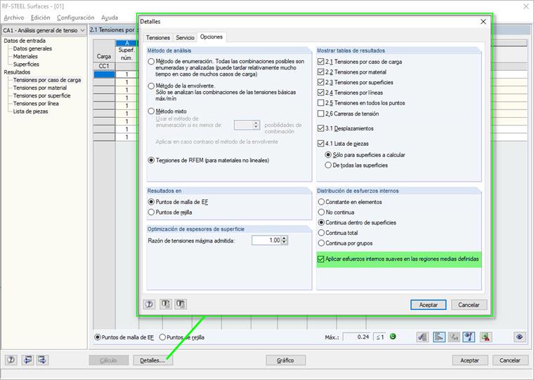The width and height of the screenshot is (534, 380).
Task: Select Lista de piezas tree item
Action: click(x=30, y=111)
